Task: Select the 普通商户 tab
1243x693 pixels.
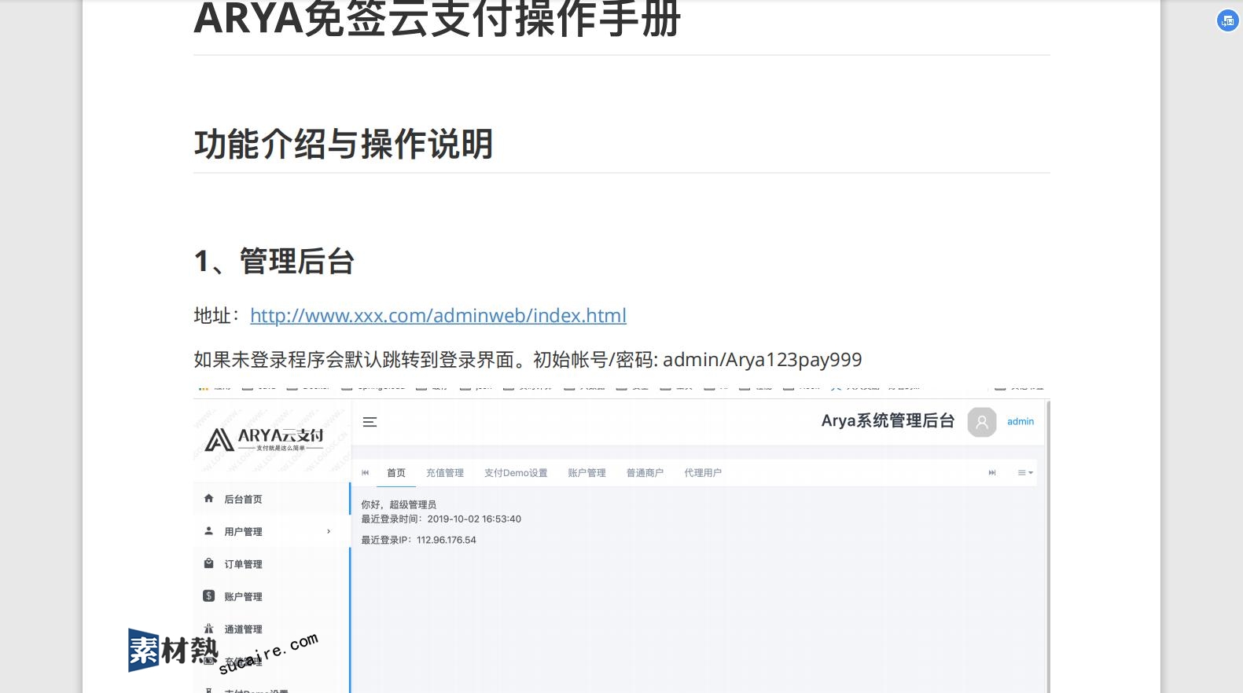Action: click(645, 473)
